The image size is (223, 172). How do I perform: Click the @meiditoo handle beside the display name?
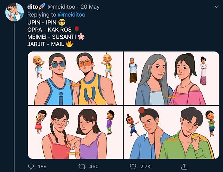coord(65,7)
